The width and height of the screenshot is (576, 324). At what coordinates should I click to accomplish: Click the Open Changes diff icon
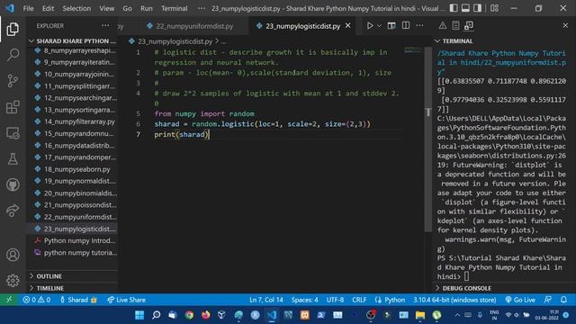[391, 26]
